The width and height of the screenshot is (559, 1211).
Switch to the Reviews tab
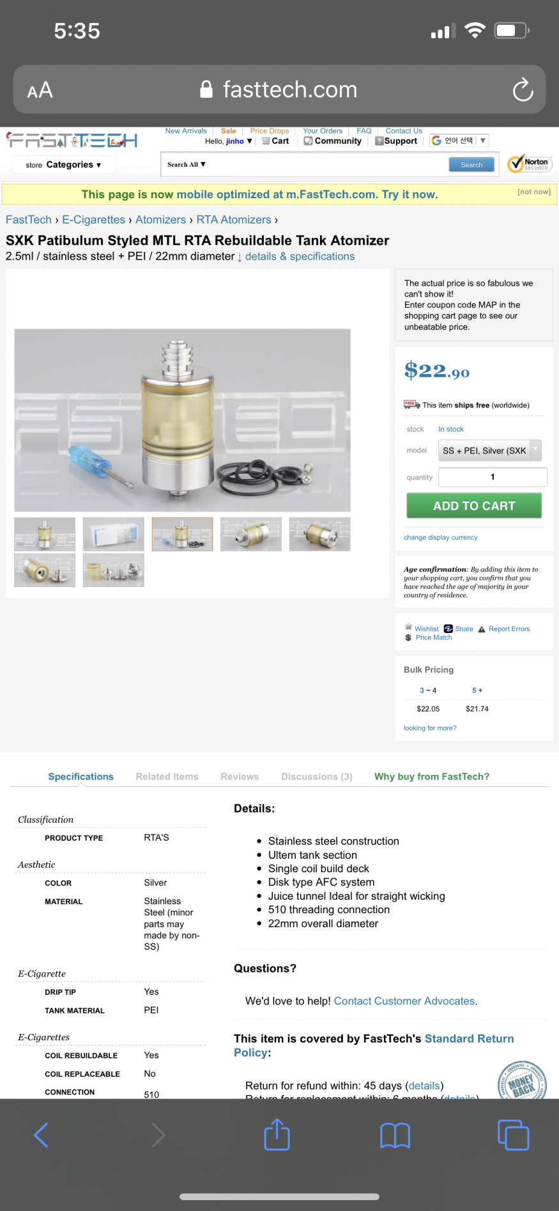tap(240, 776)
